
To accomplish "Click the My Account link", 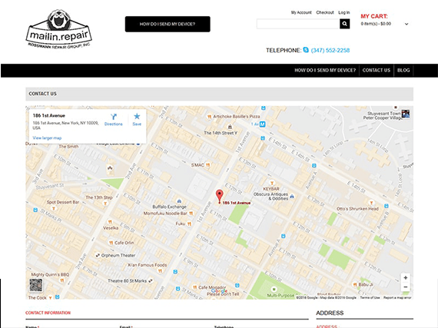I will click(x=301, y=12).
